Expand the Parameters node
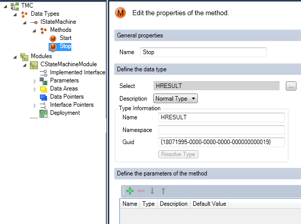 click(35, 81)
